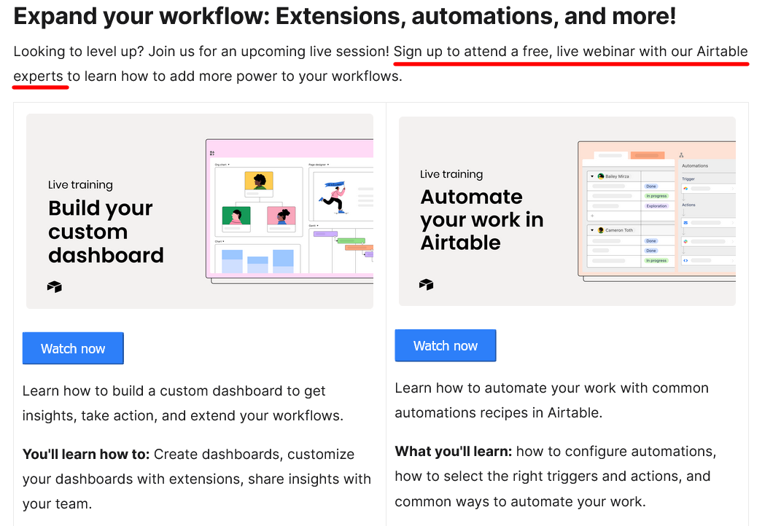The image size is (773, 526).
Task: Click Watch now for the Automate your work training
Action: tap(445, 345)
